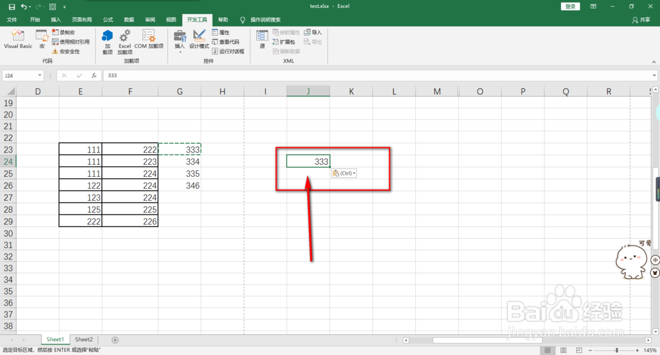Viewport: 660px width, 355px height.
Task: Click the 共享 (Share) button
Action: click(x=641, y=20)
